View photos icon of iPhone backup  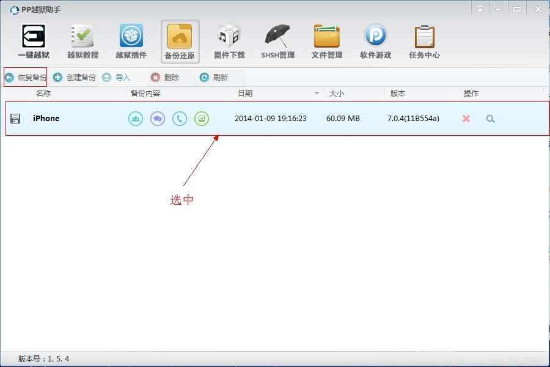click(x=202, y=119)
